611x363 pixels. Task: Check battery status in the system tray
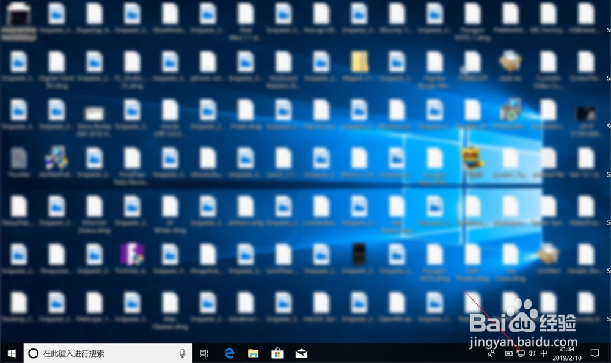508,354
